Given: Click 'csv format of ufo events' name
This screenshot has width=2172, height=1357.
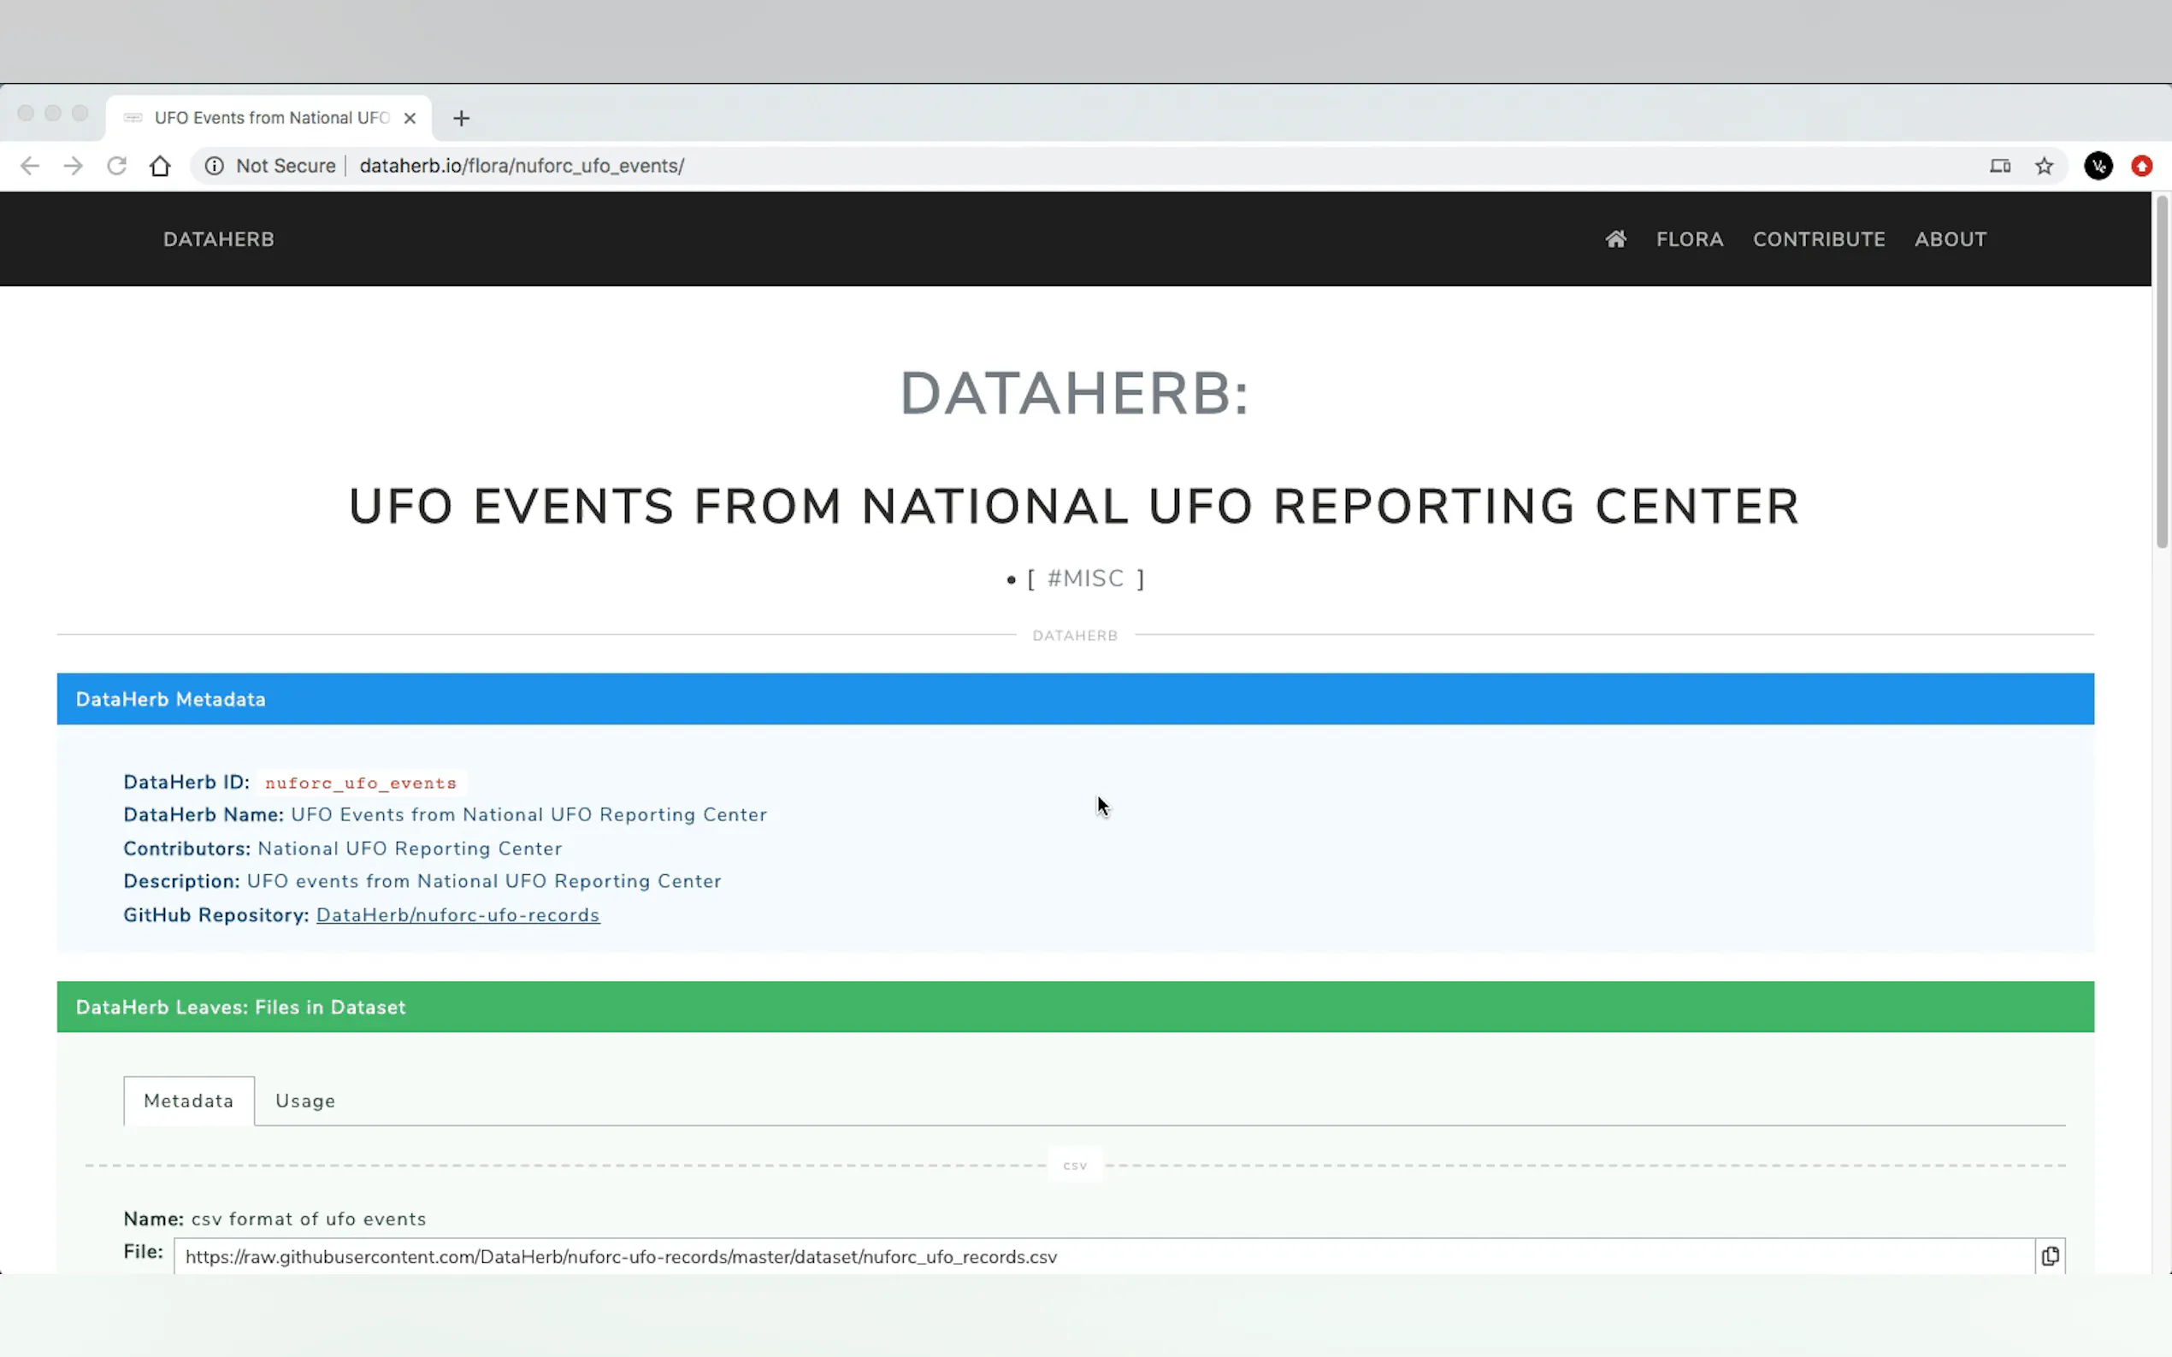Looking at the screenshot, I should pos(309,1219).
